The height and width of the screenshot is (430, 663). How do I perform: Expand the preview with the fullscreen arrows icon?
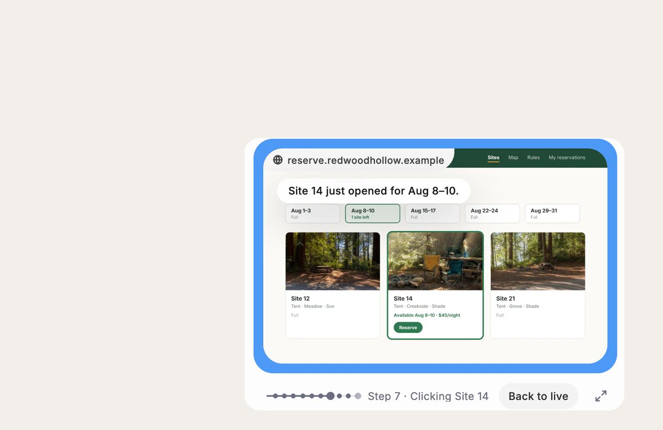tap(601, 396)
